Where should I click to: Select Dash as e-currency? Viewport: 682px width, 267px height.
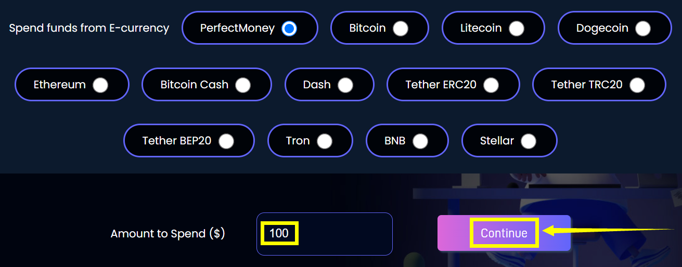(345, 85)
